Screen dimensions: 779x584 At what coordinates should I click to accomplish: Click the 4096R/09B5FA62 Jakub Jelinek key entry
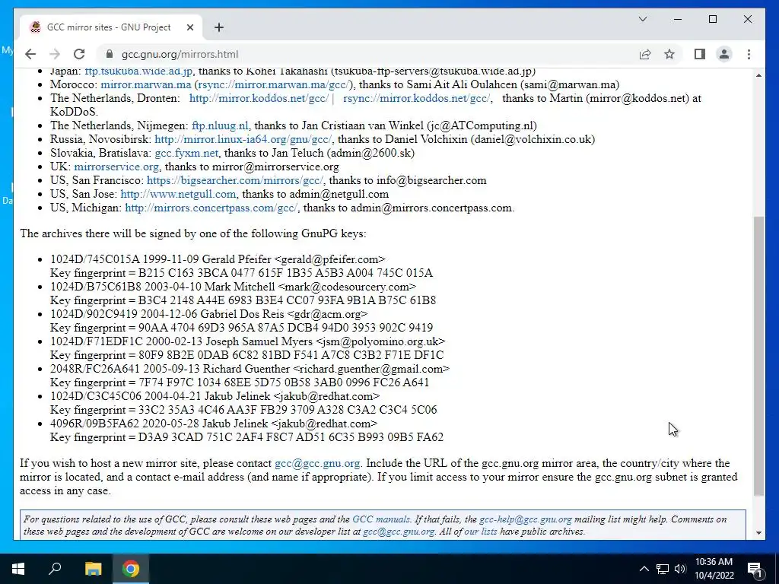click(x=214, y=424)
